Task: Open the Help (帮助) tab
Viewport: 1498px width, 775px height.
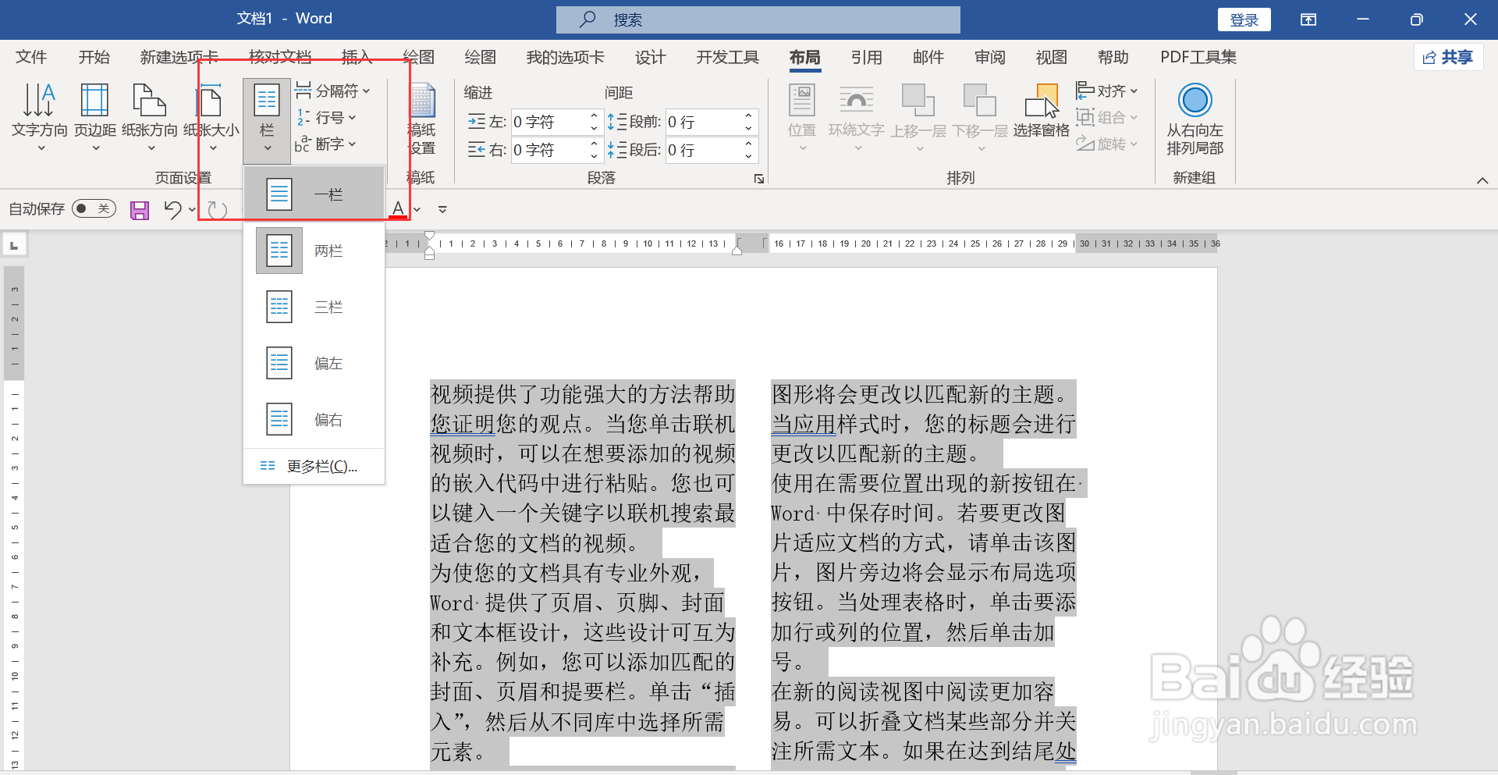Action: click(1113, 57)
